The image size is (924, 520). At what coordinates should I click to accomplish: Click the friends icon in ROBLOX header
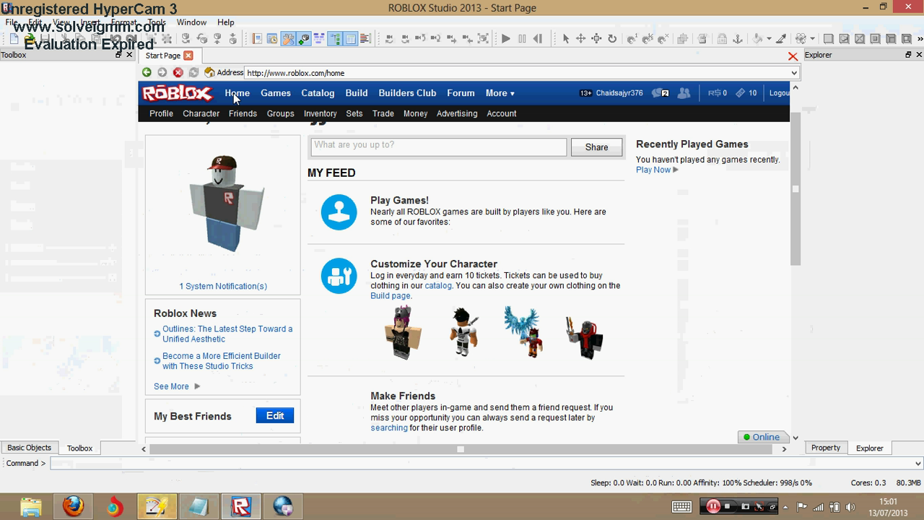click(684, 93)
